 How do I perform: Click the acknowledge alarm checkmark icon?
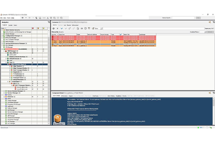click(62, 29)
